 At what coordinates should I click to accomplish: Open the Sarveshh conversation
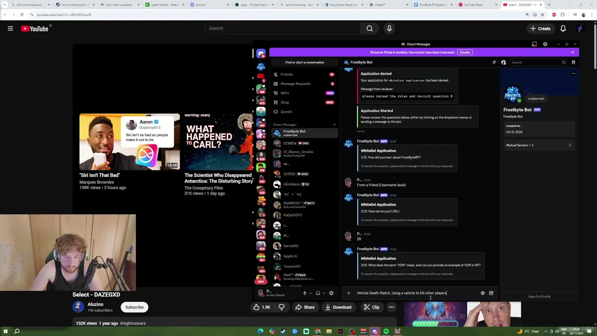(305, 246)
